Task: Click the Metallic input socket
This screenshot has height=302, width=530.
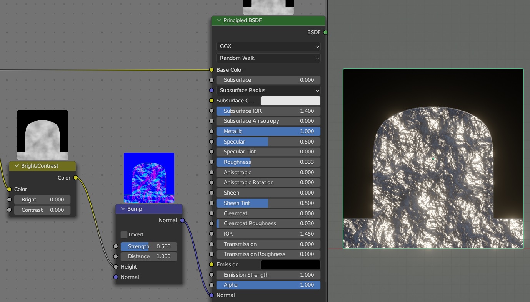Action: (211, 131)
